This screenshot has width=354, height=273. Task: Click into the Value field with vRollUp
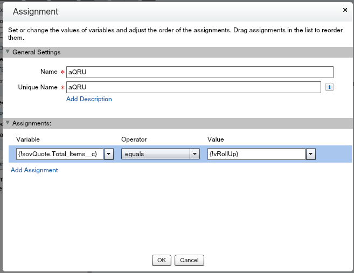tap(256, 155)
